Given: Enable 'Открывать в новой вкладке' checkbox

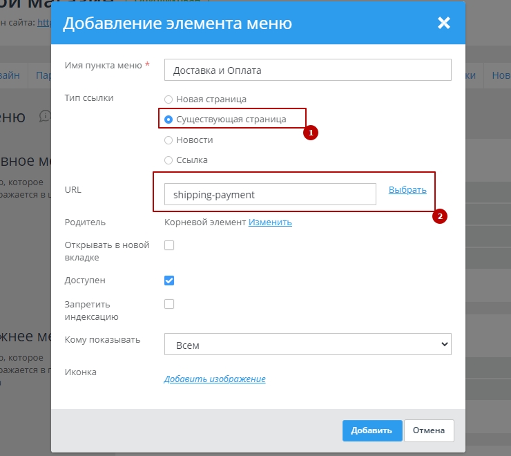Looking at the screenshot, I should point(169,245).
